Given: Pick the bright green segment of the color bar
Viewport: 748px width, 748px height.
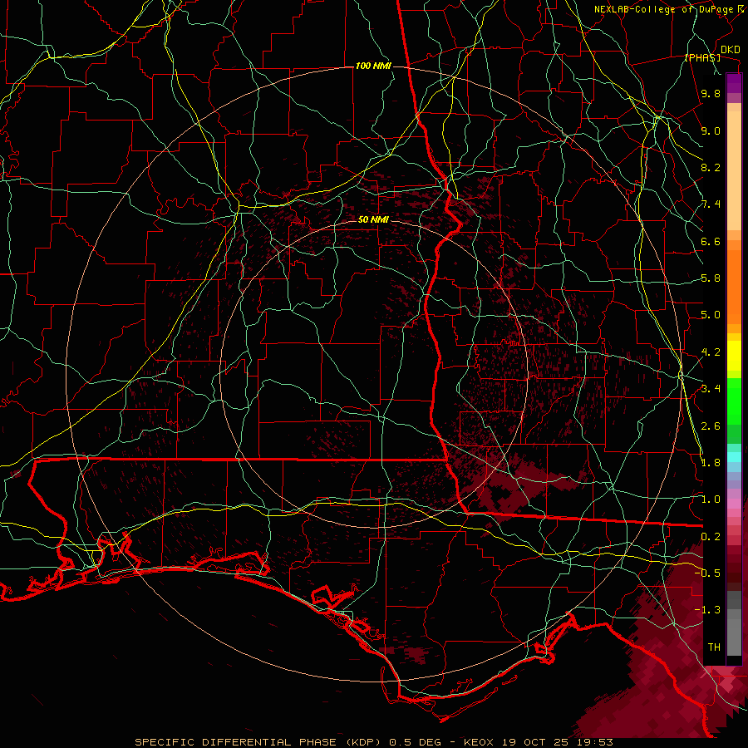Looking at the screenshot, I should coord(734,401).
